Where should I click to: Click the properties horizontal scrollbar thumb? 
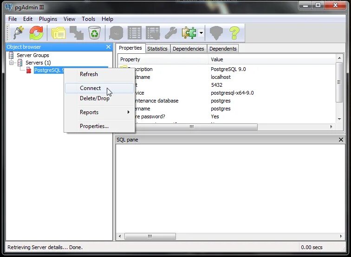(x=191, y=127)
